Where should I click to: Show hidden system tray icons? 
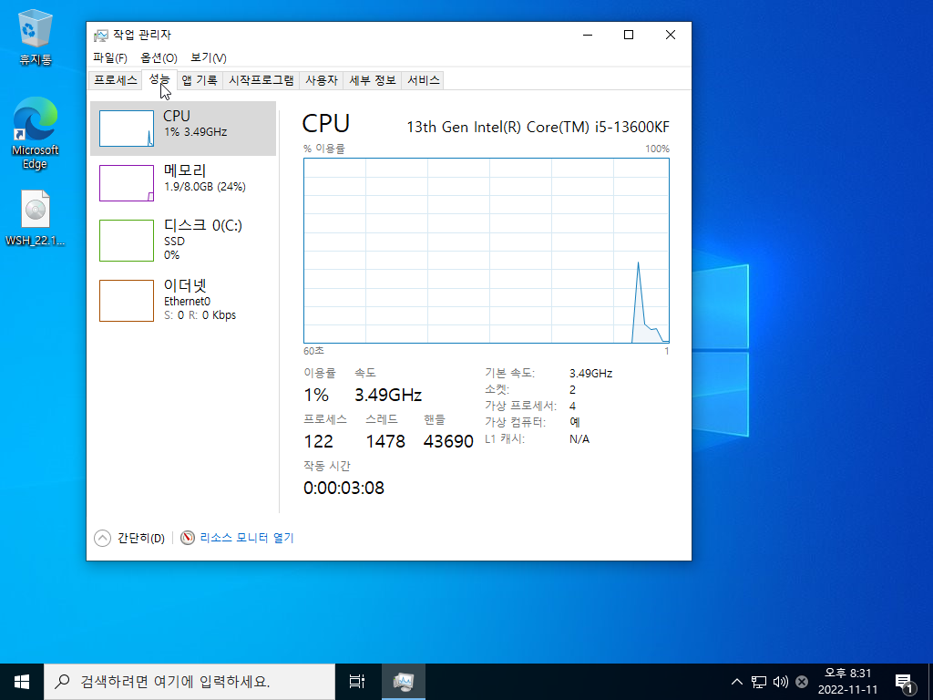pos(736,682)
